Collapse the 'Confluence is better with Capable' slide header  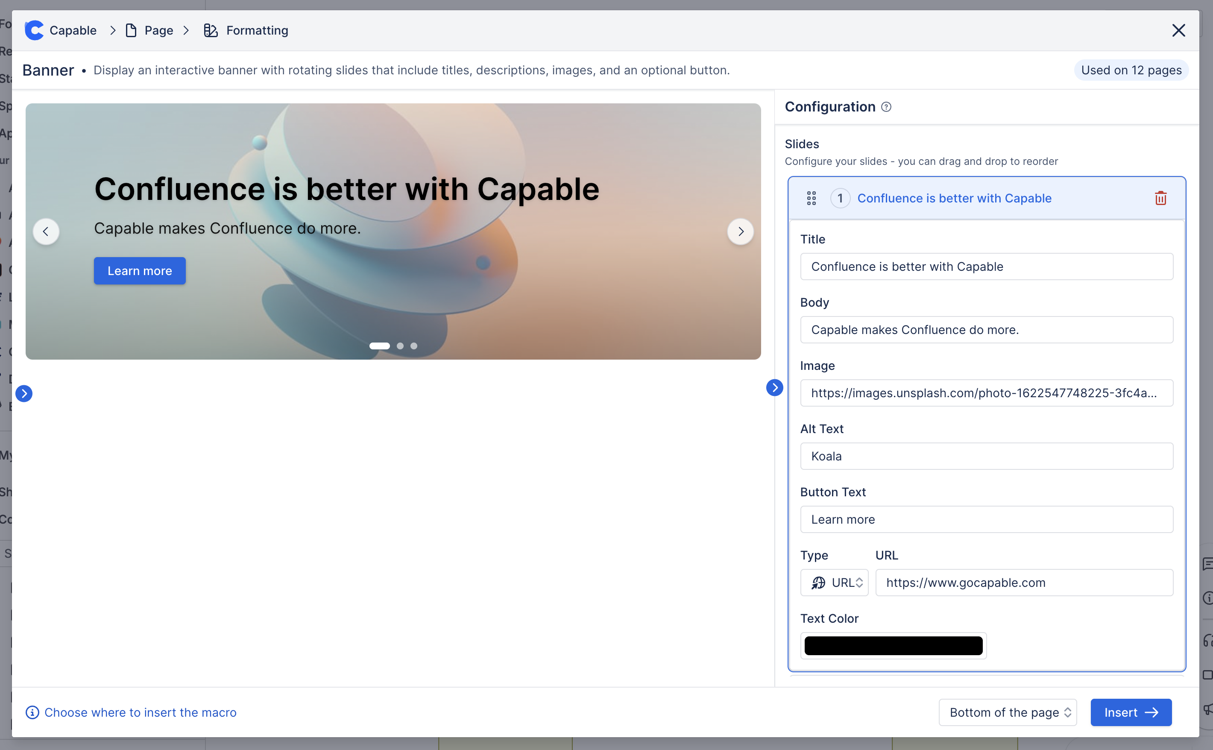(x=954, y=199)
